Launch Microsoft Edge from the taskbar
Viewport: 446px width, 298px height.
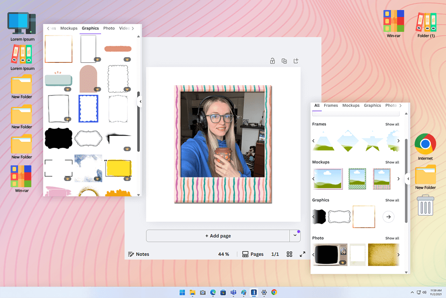[x=213, y=292]
